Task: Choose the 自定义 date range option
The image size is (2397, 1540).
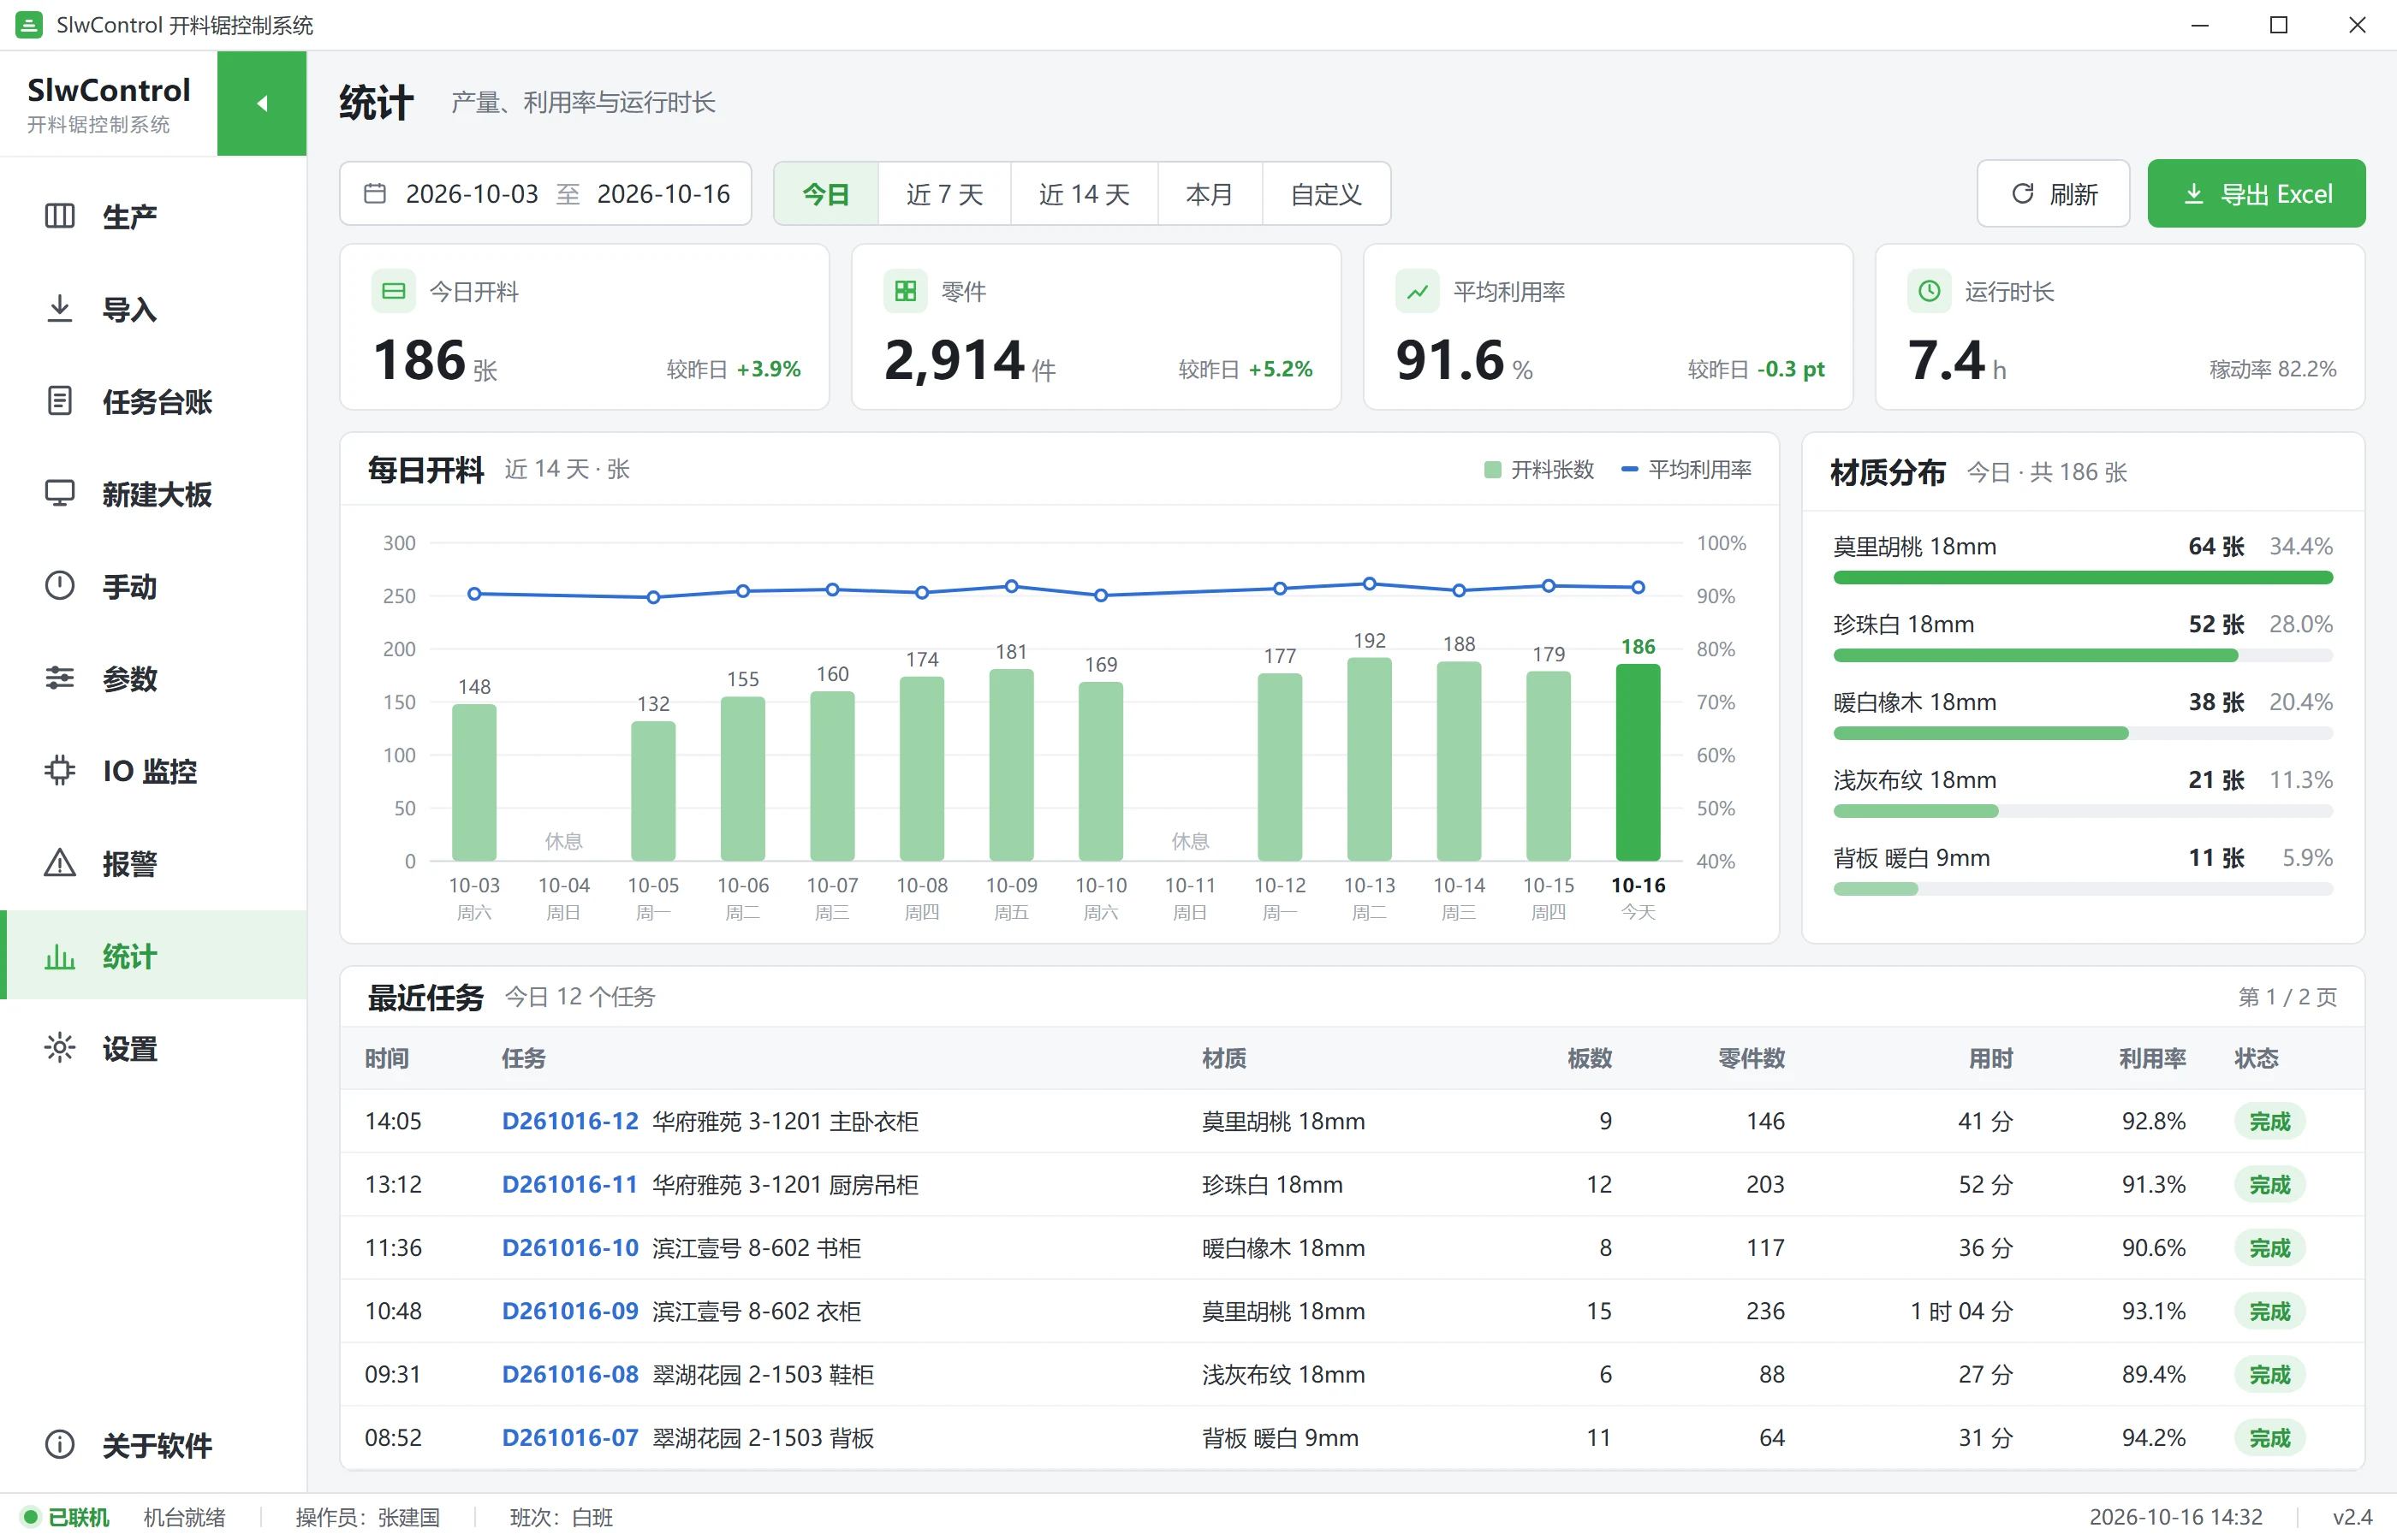Action: click(x=1327, y=194)
